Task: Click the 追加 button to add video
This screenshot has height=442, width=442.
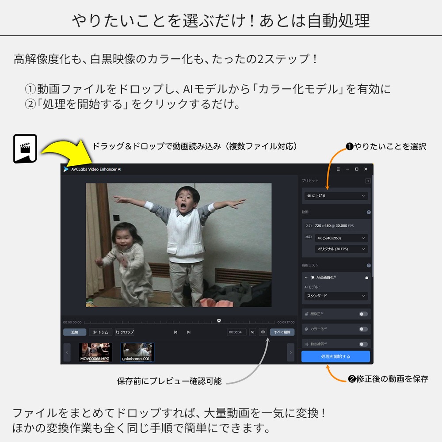Action: [x=74, y=332]
